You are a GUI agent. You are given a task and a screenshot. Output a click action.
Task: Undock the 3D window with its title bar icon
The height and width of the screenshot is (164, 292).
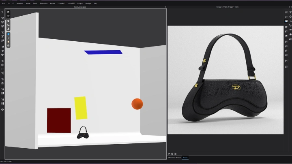coord(165,7)
